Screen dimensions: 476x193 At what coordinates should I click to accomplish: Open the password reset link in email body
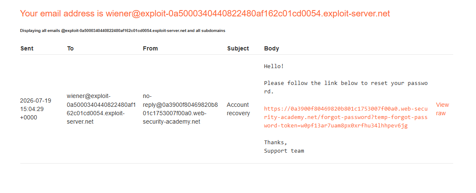tap(346, 117)
